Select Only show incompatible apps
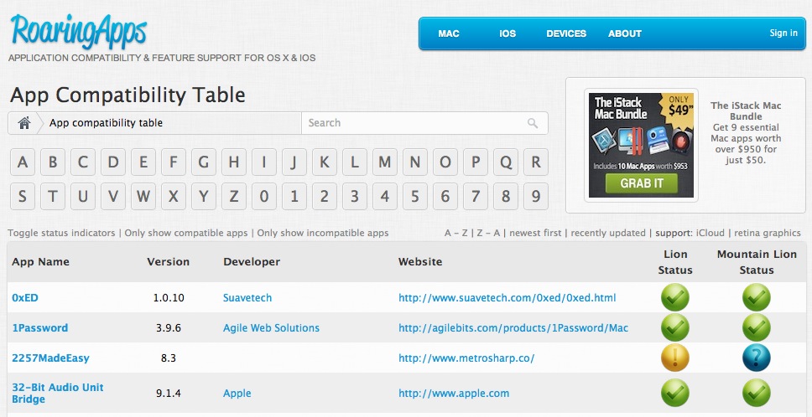812x417 pixels. pyautogui.click(x=323, y=233)
